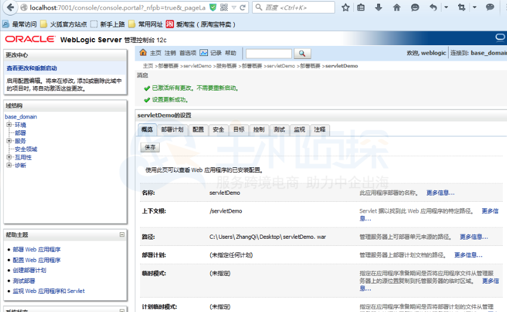
Task: Open QR code icon in address bar
Action: pos(224,7)
